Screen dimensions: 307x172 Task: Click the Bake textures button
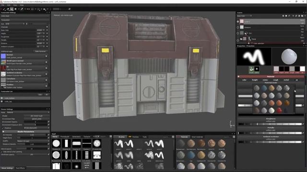(40, 52)
